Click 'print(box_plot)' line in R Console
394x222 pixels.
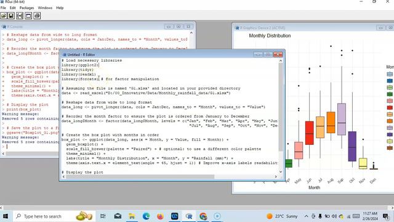[23, 109]
